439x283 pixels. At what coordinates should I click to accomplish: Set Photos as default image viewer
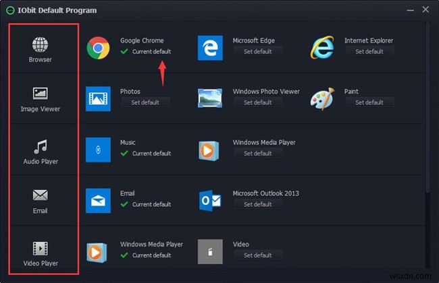tap(145, 102)
